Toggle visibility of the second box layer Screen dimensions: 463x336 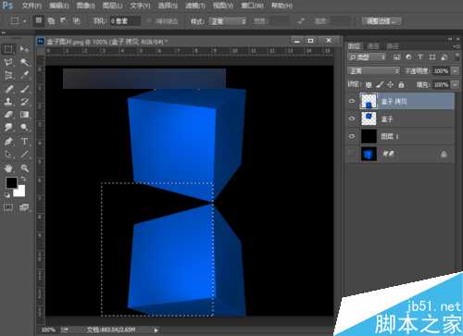(352, 118)
